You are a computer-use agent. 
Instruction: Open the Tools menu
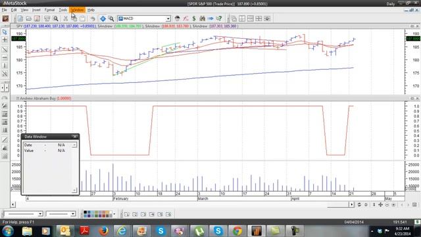(x=63, y=10)
